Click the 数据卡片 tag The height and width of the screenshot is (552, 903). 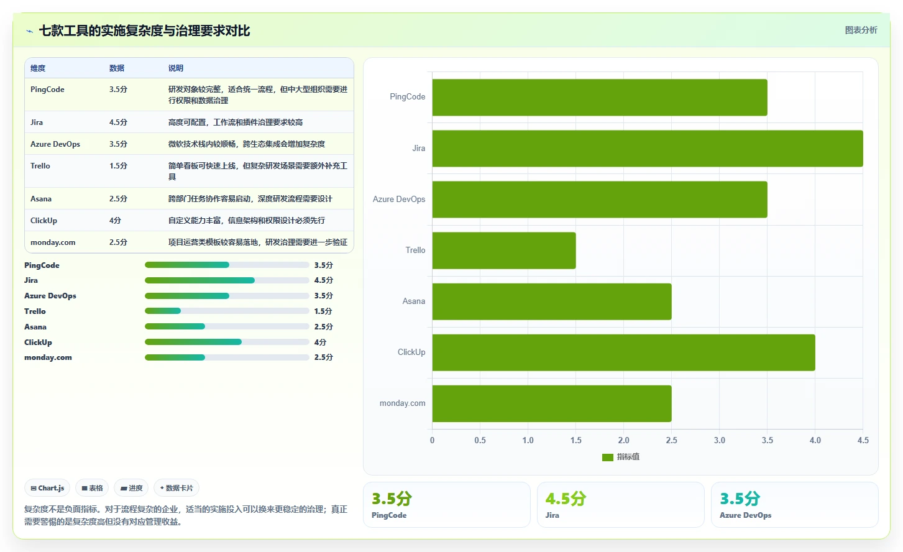[176, 488]
